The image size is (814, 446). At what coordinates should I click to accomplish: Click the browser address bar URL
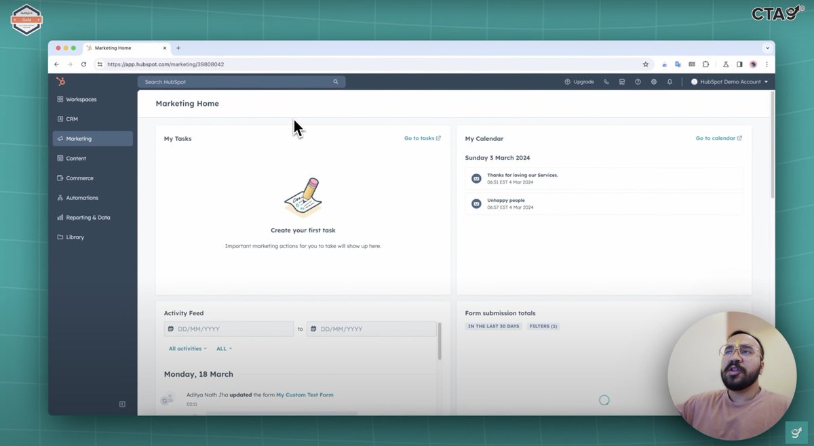pos(166,64)
